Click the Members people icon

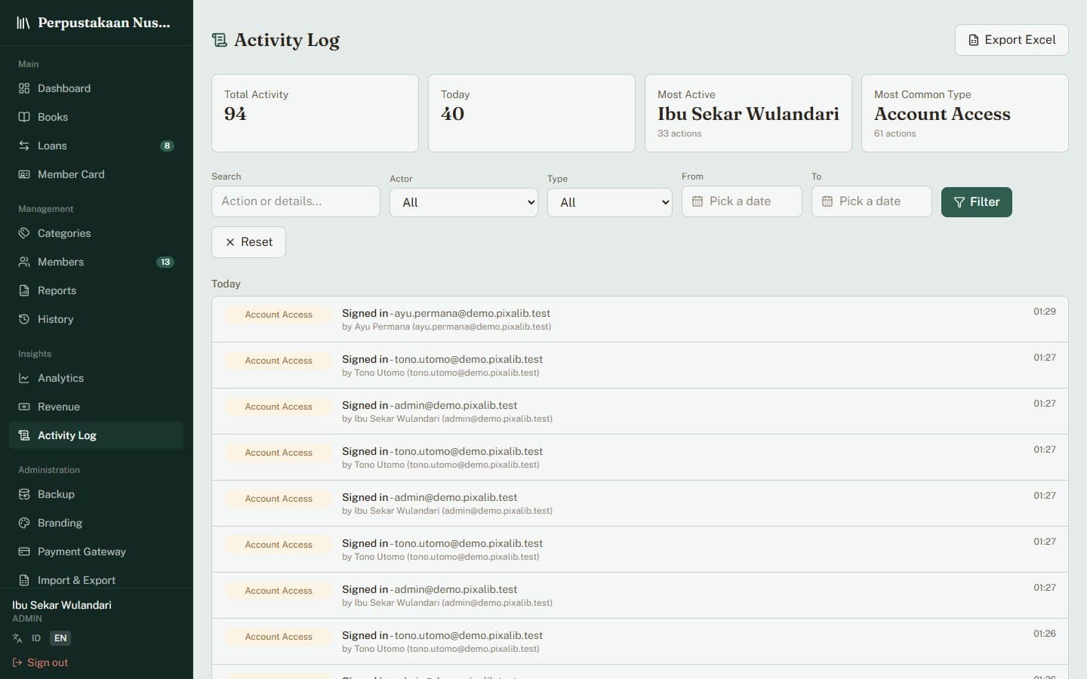[x=24, y=262]
